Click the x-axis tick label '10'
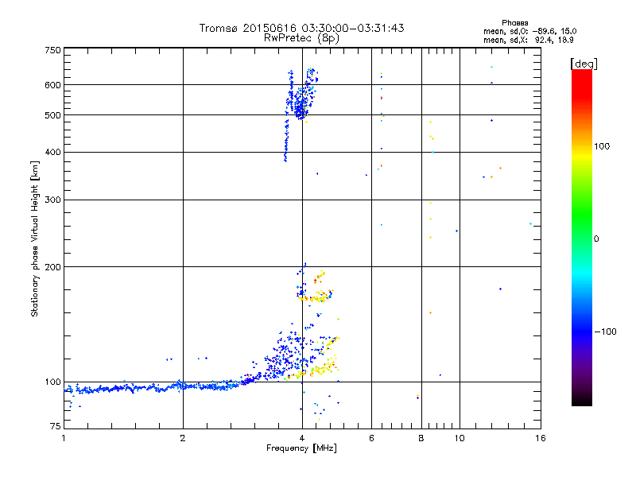Image resolution: width=636 pixels, height=477 pixels. (x=460, y=438)
